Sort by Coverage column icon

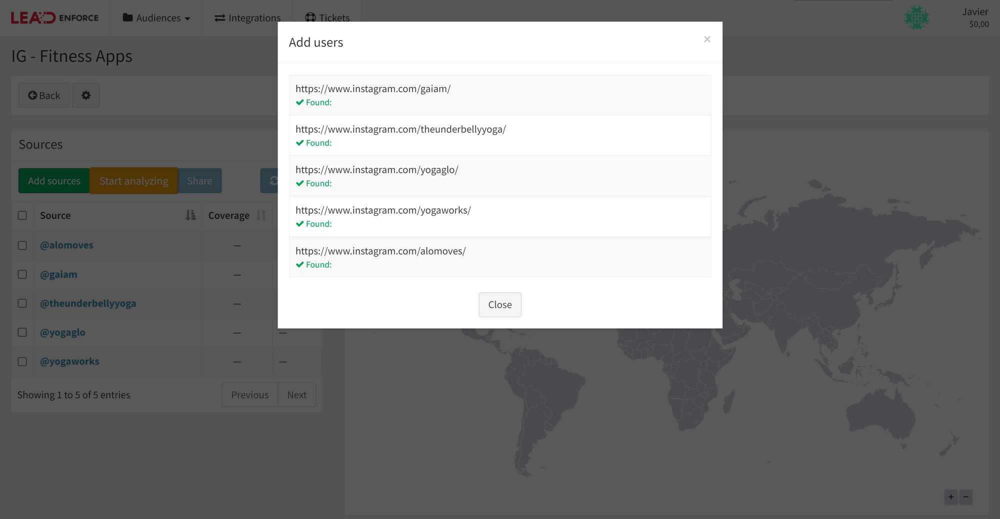[261, 215]
